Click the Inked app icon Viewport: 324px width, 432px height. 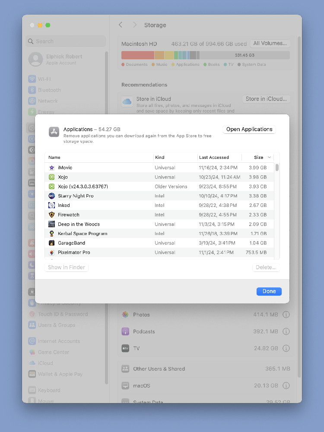coord(52,205)
